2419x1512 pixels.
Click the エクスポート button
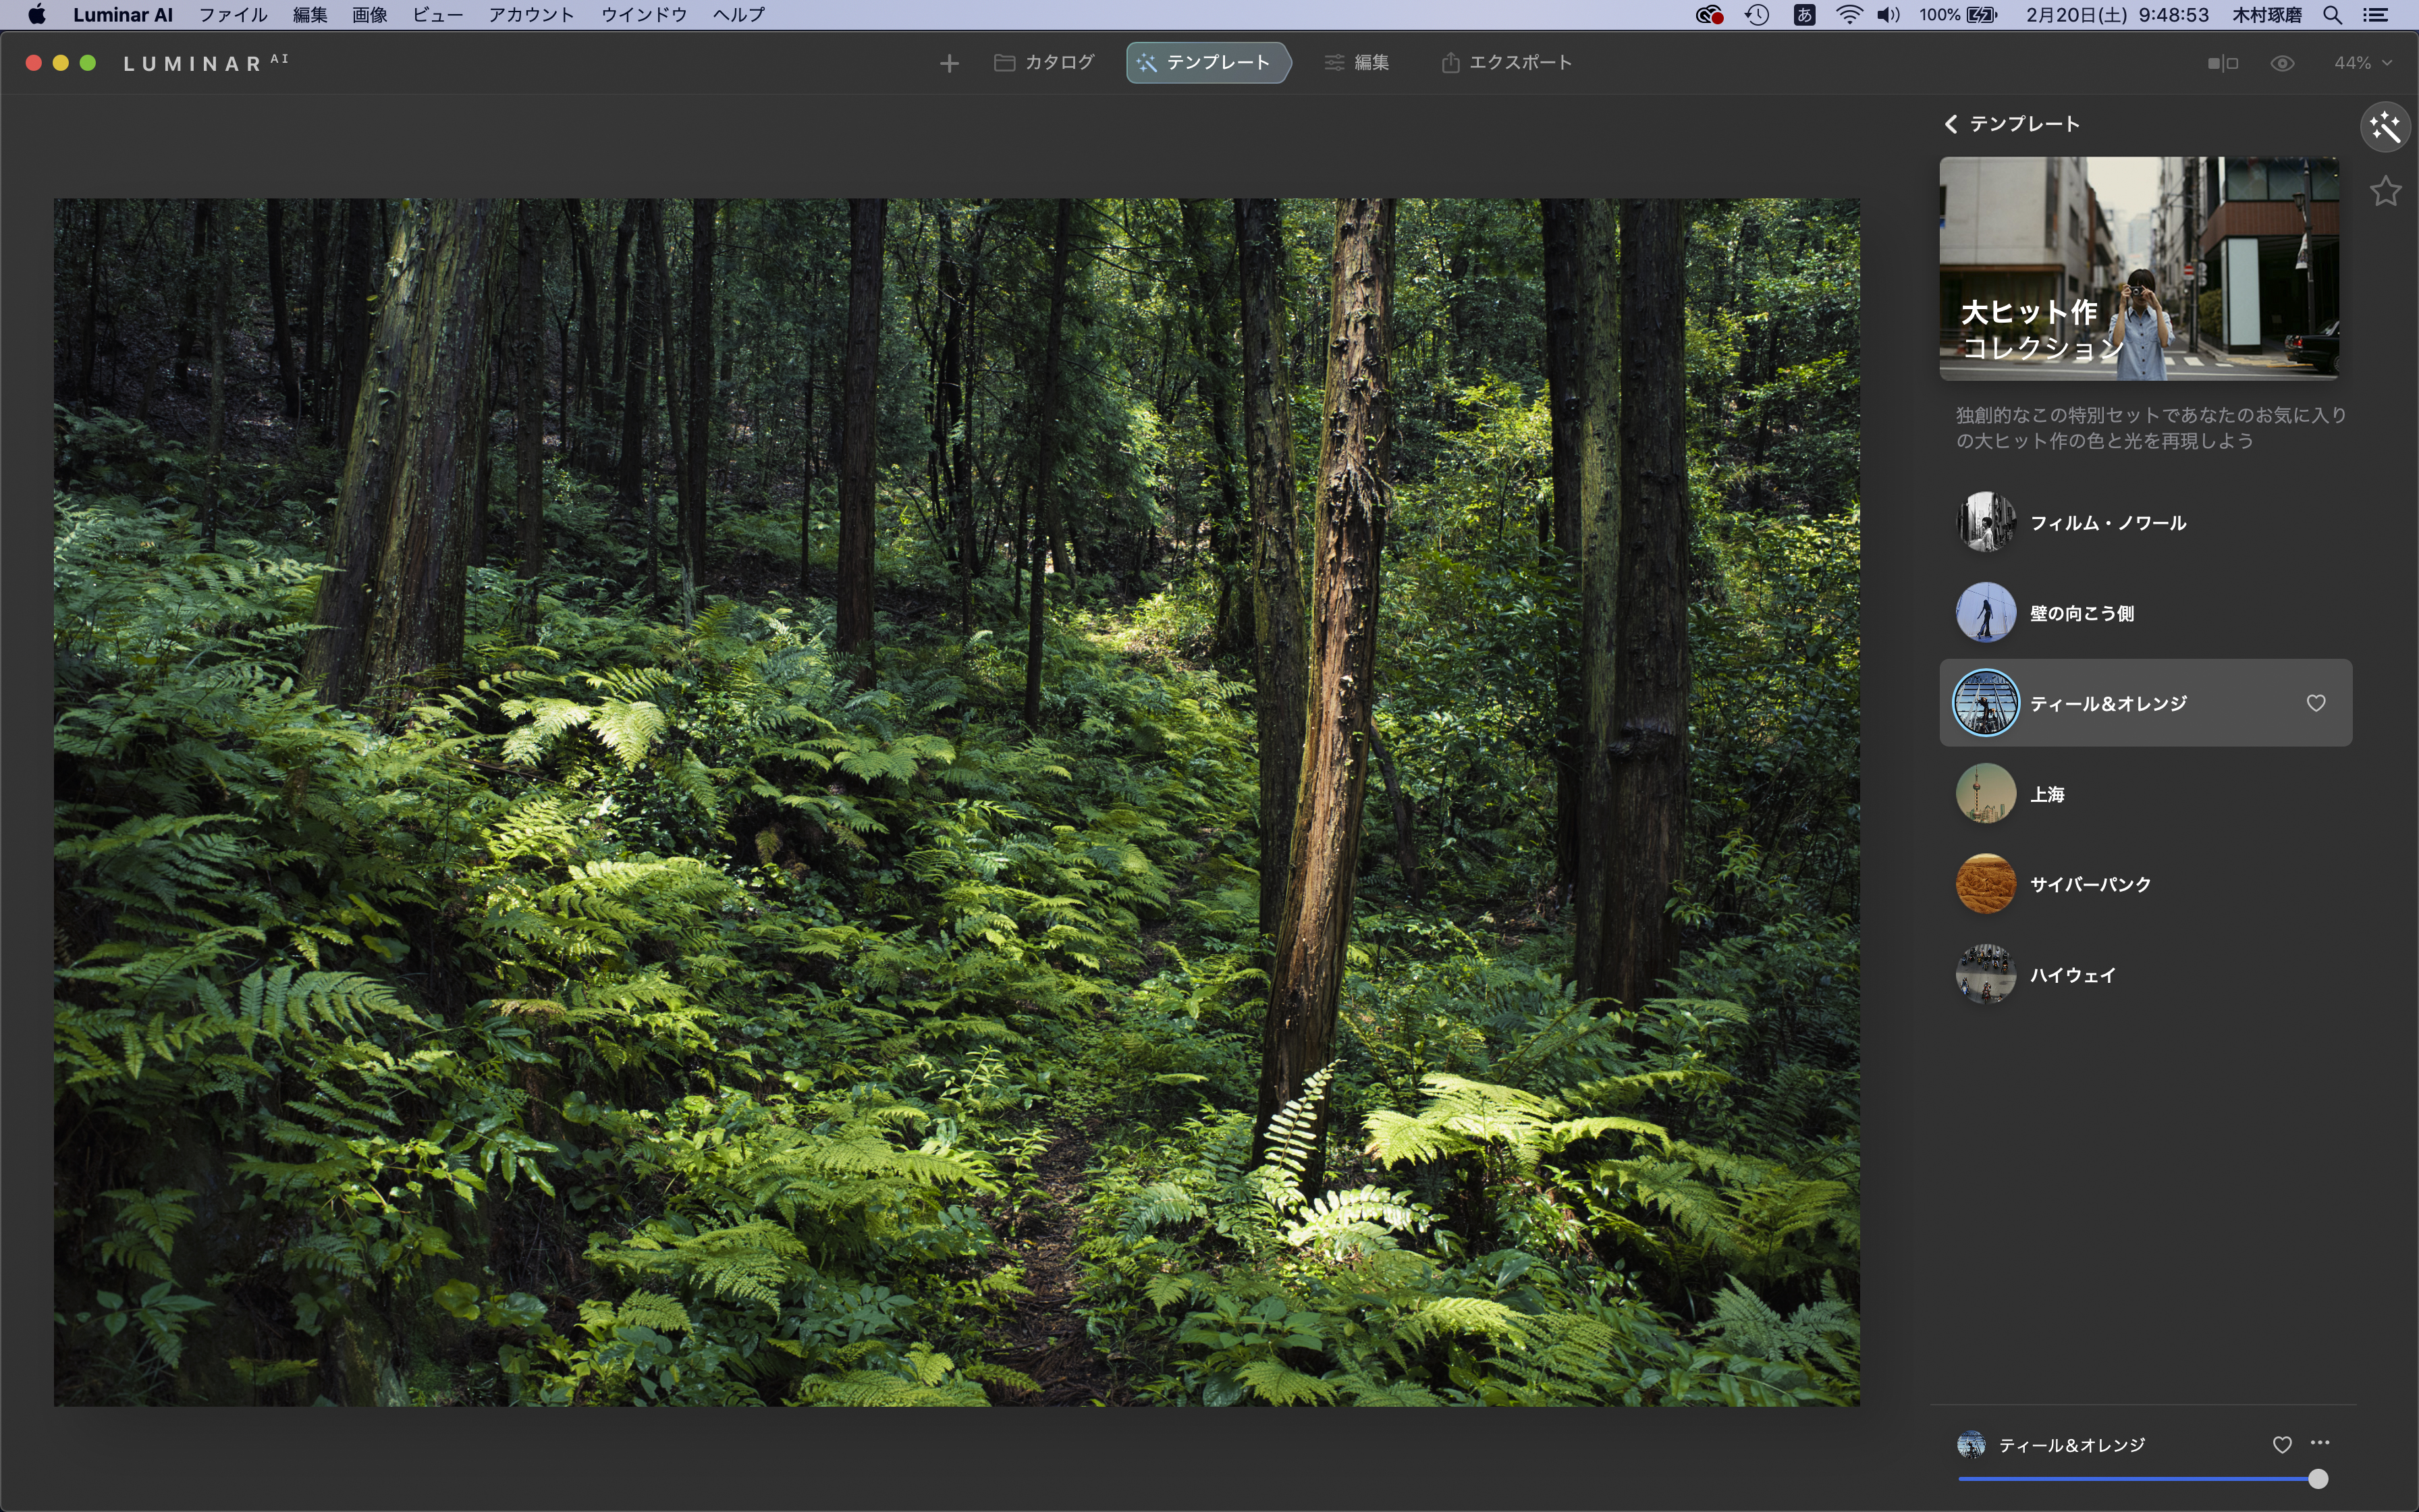coord(1506,63)
